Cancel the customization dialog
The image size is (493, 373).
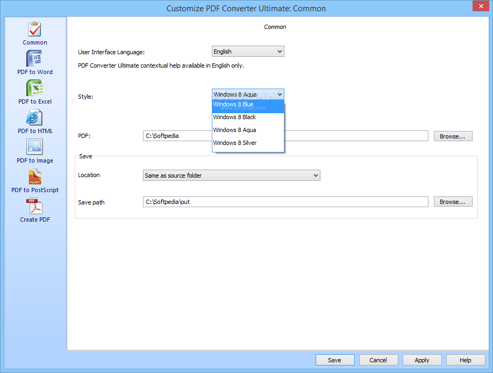click(378, 360)
